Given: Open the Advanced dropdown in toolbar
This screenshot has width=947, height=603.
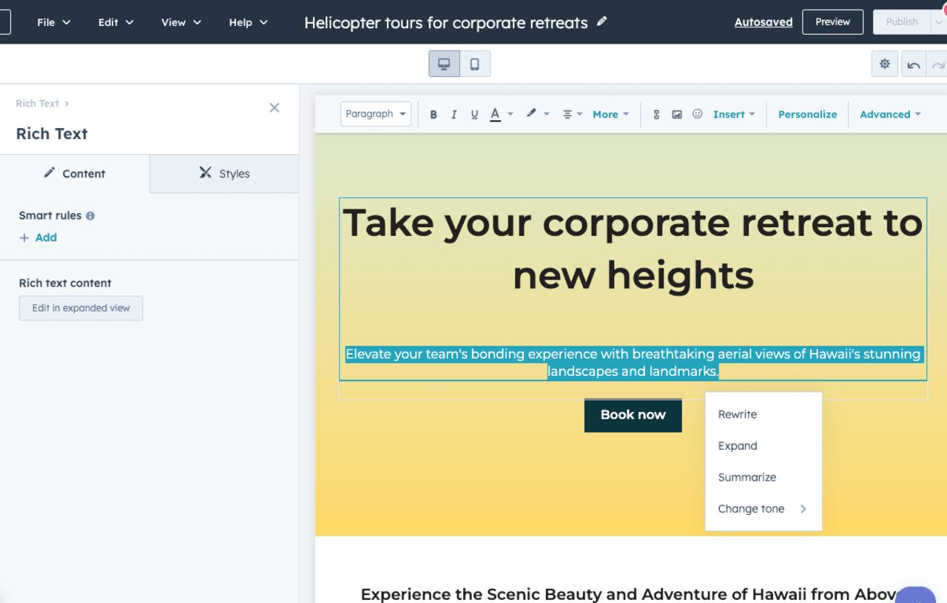Looking at the screenshot, I should pyautogui.click(x=890, y=115).
